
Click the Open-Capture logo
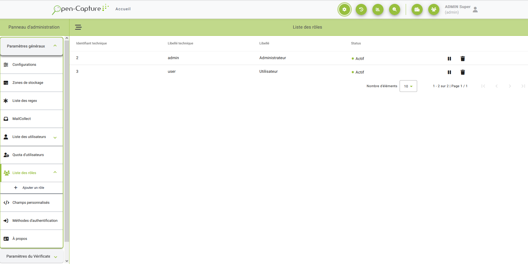tap(80, 9)
